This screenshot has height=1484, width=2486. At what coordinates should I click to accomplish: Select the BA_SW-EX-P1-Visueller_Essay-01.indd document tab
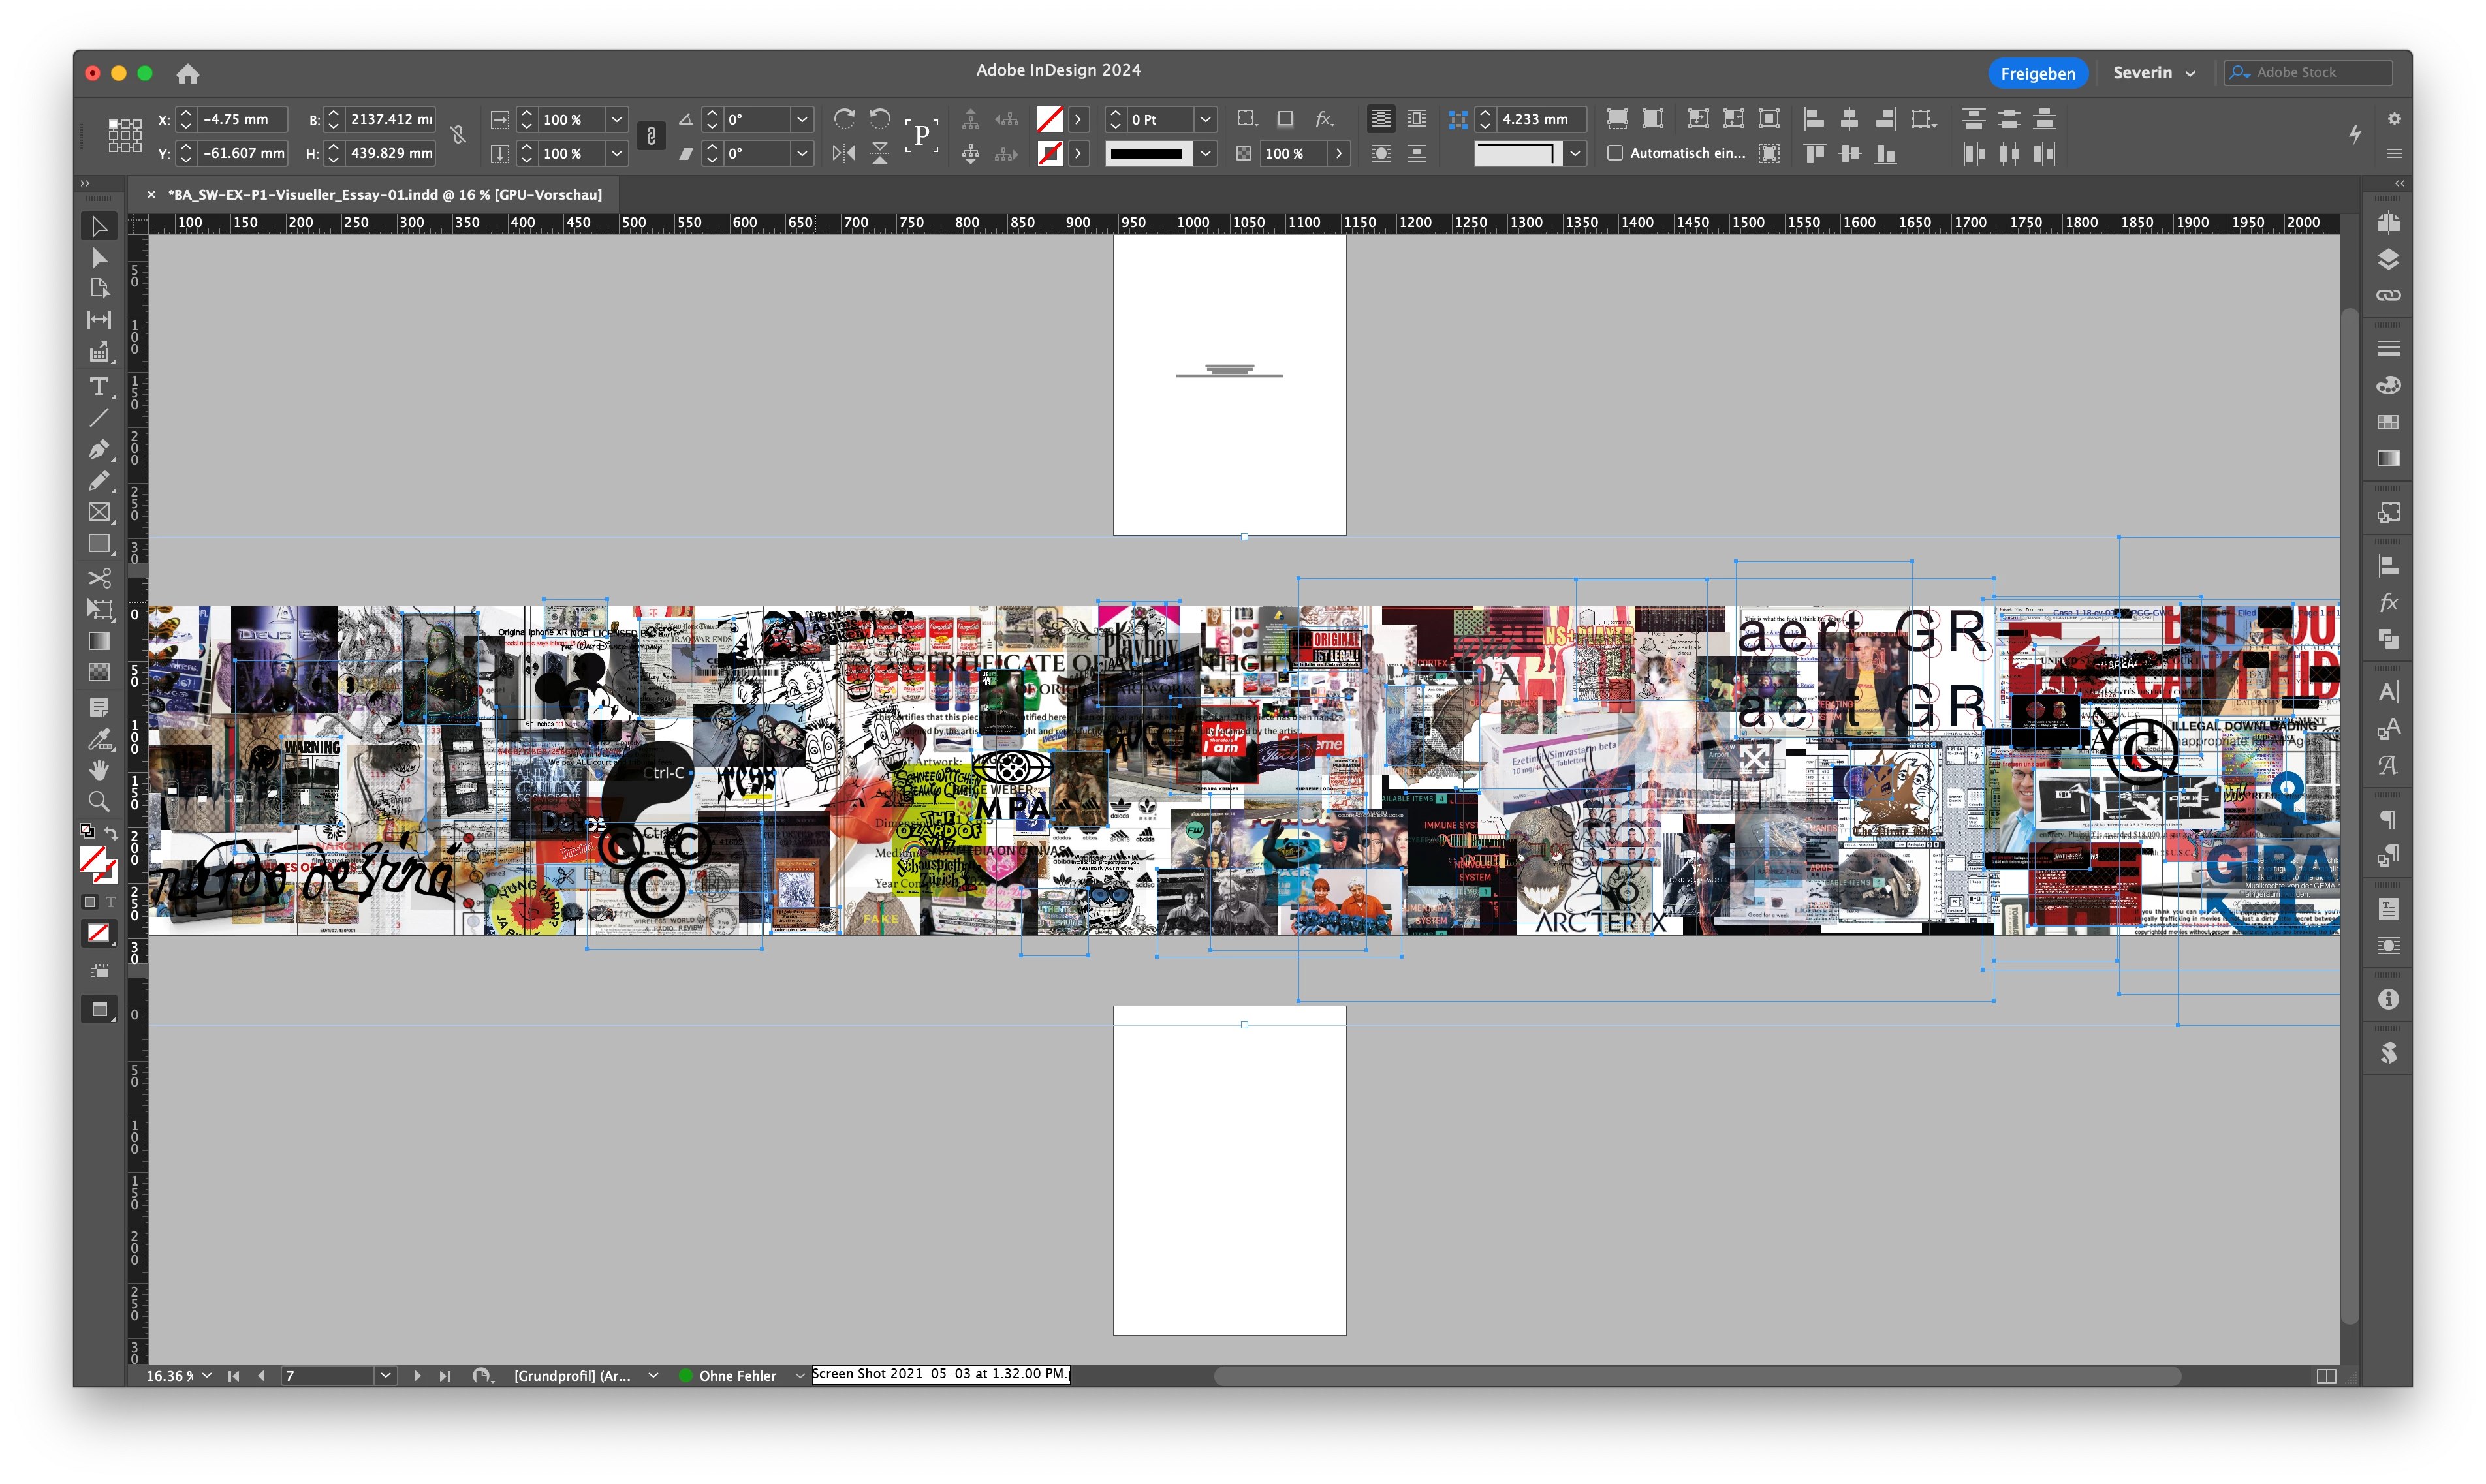[384, 195]
